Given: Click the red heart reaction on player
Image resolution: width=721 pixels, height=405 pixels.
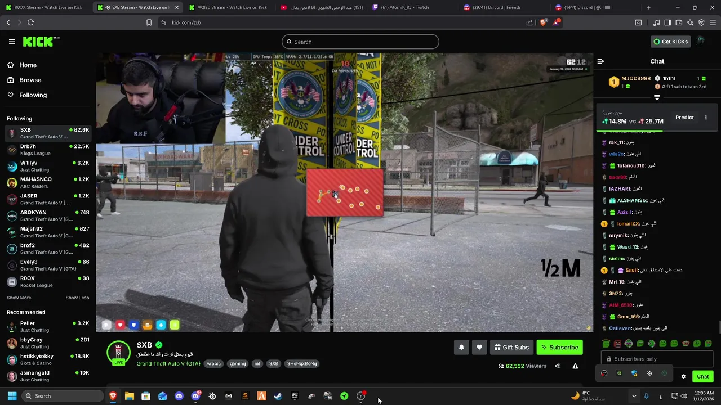Looking at the screenshot, I should (120, 325).
